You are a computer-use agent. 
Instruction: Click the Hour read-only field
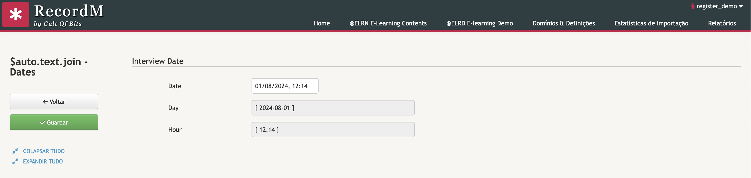tap(333, 130)
